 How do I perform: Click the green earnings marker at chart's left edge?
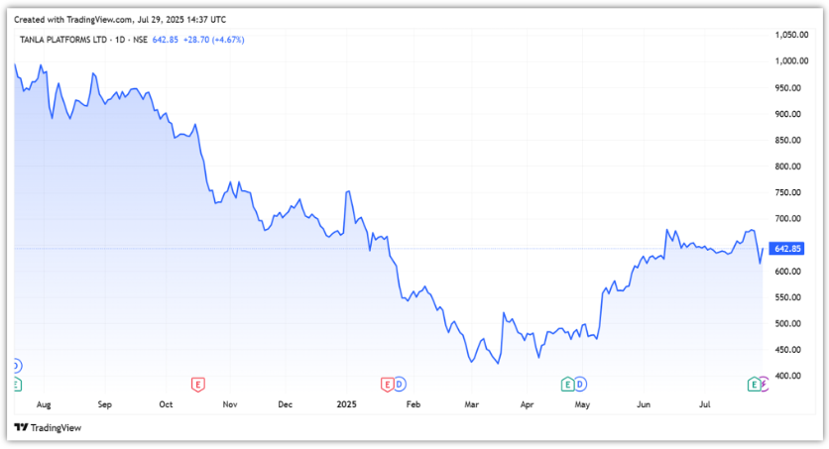15,383
